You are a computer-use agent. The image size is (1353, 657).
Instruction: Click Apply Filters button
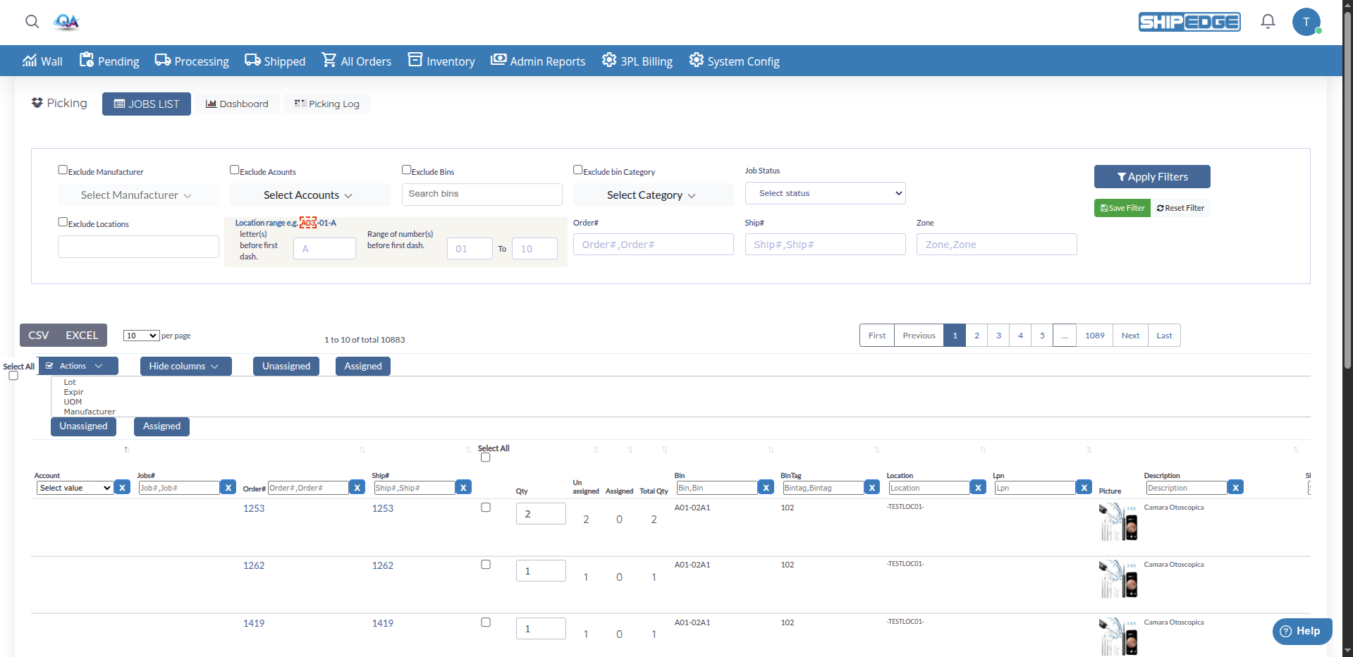tap(1152, 177)
